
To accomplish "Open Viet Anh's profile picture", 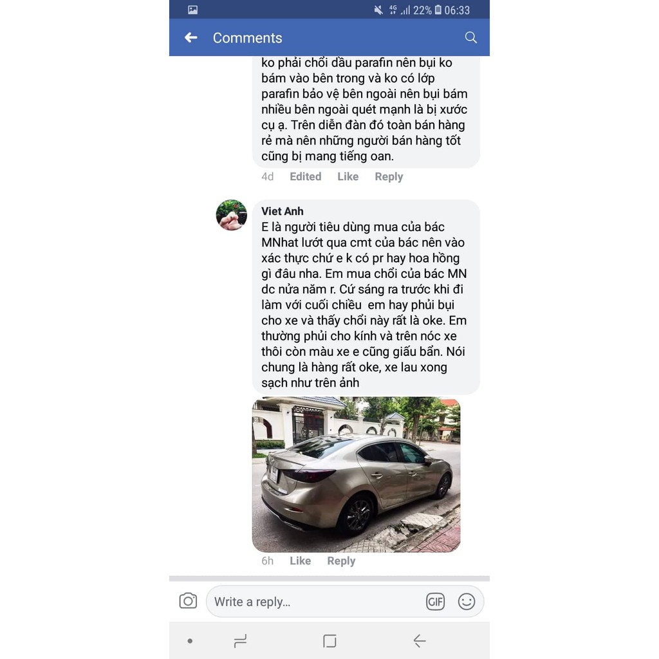I will [232, 215].
